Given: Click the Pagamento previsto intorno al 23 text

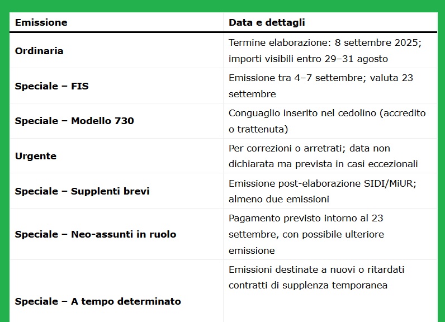Looking at the screenshot, I should (x=306, y=218).
